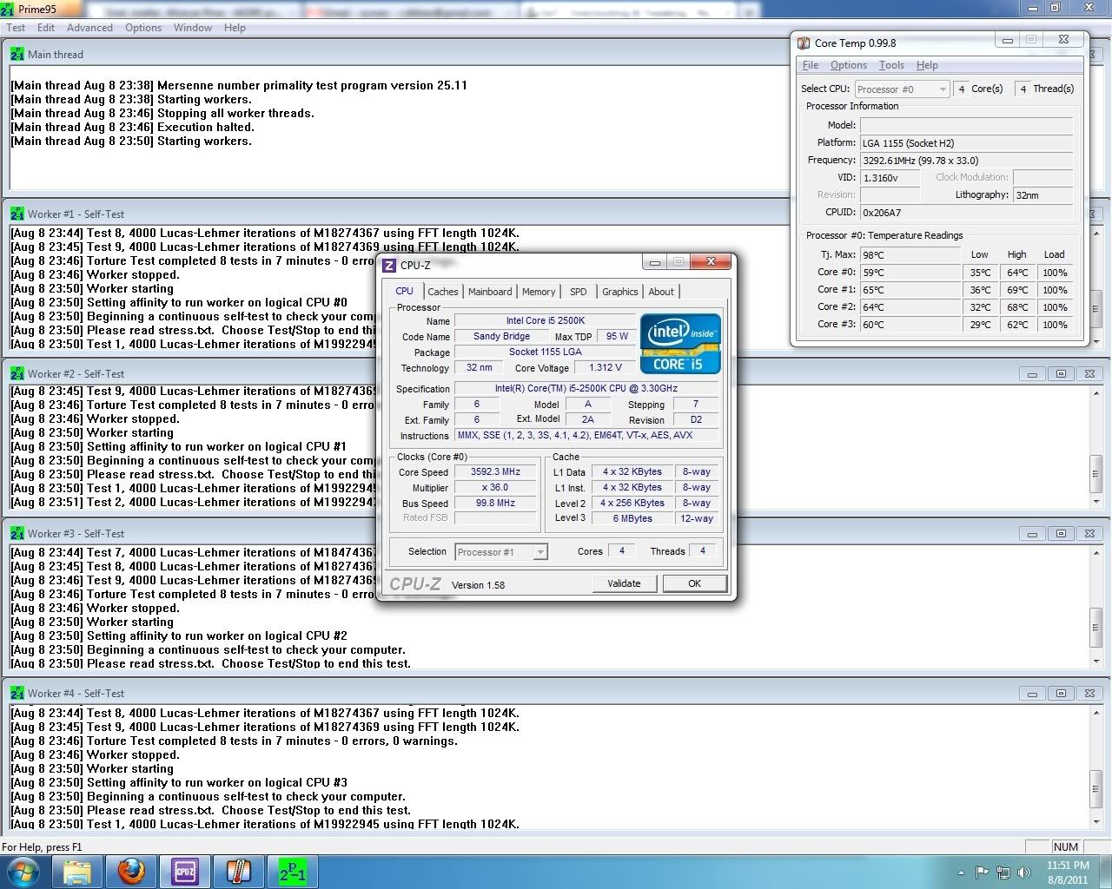Screen dimensions: 1112x889
Task: Switch to the Mainboard tab in CPU-Z
Action: pos(490,292)
